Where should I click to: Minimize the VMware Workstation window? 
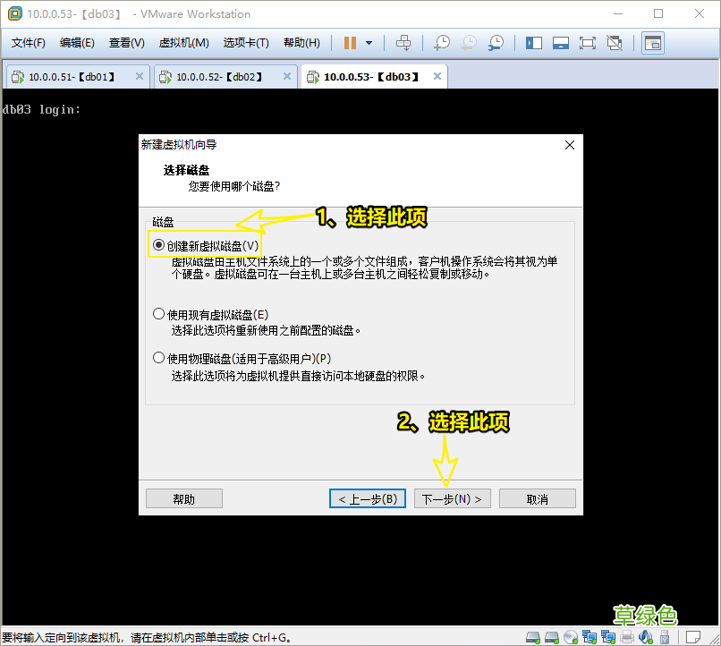[618, 13]
